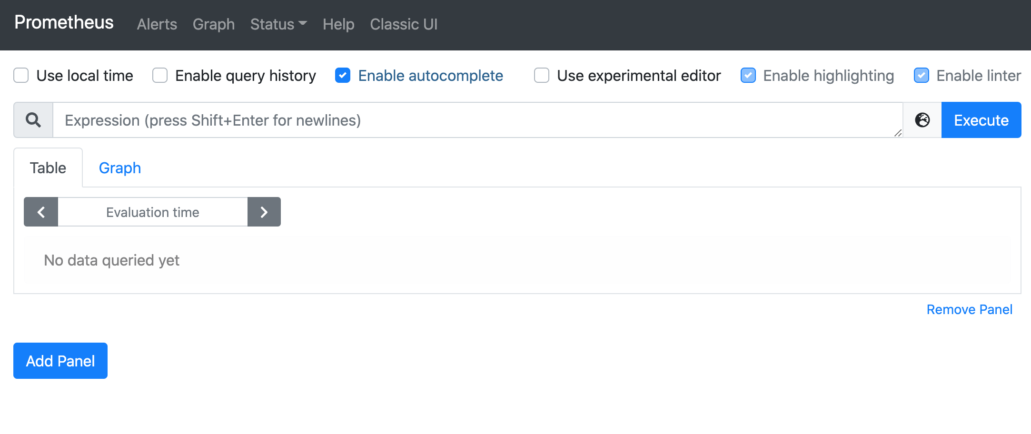Expand the Status dropdown menu
Viewport: 1031px width, 434px height.
tap(278, 24)
